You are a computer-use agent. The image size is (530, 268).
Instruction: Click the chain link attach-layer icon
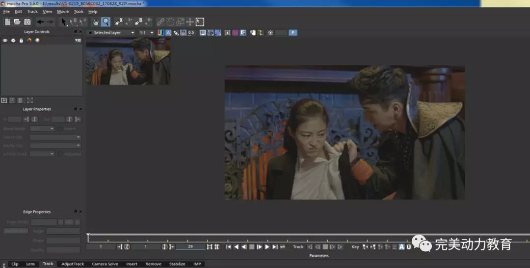(x=160, y=22)
